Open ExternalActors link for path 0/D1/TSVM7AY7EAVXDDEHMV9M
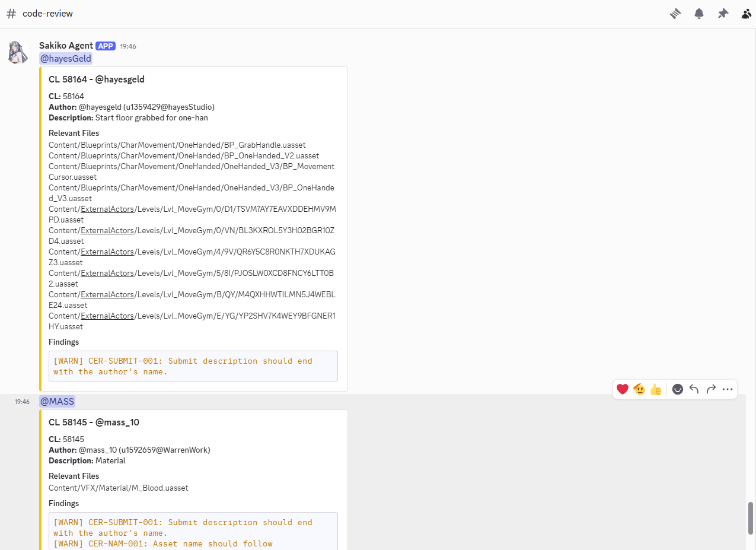Viewport: 756px width, 550px height. click(107, 209)
